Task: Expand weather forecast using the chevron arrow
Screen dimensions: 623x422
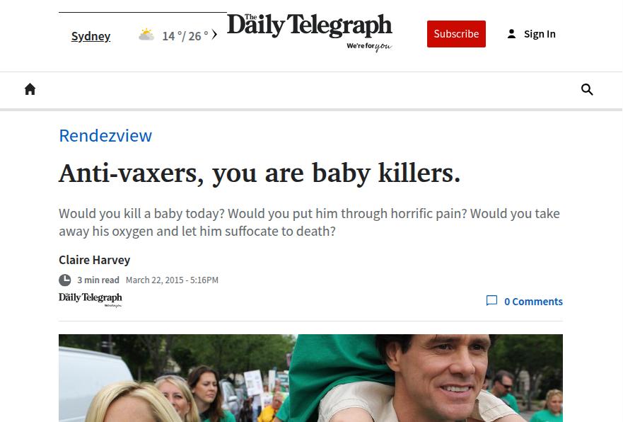Action: click(214, 35)
